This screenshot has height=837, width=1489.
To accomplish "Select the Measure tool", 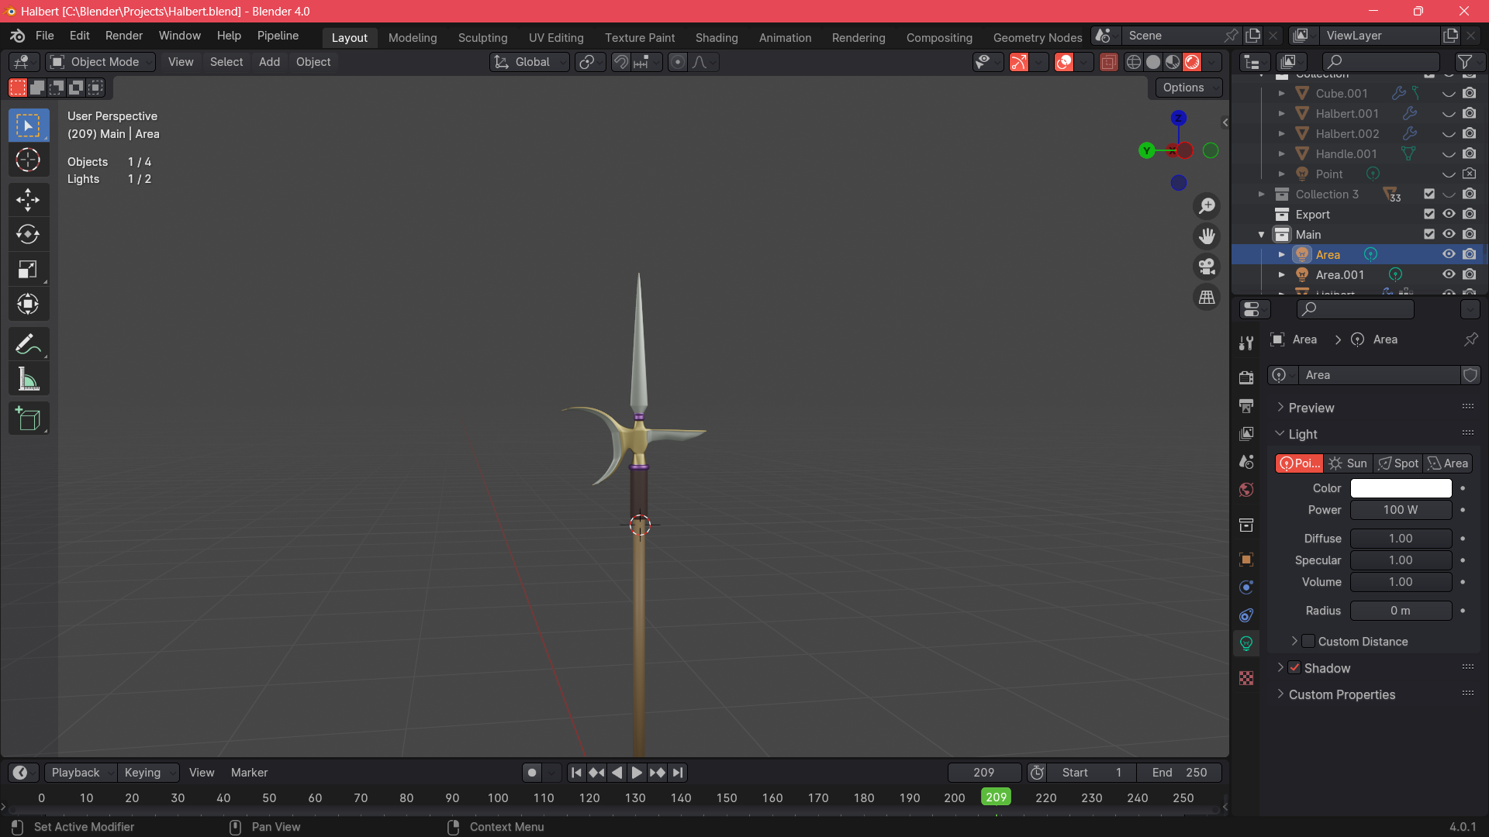I will (28, 380).
